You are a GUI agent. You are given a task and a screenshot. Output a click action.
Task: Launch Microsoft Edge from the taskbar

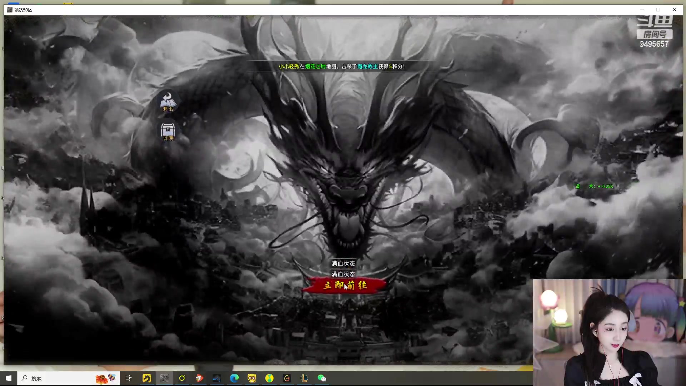pos(234,378)
